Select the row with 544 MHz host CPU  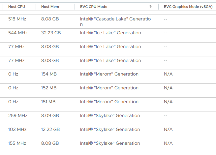click(x=18, y=33)
